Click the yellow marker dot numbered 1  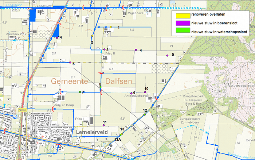[x=111, y=27]
